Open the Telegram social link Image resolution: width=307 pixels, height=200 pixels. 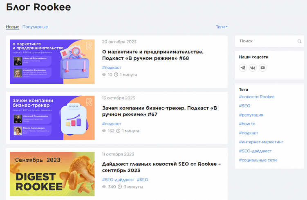pos(243,68)
